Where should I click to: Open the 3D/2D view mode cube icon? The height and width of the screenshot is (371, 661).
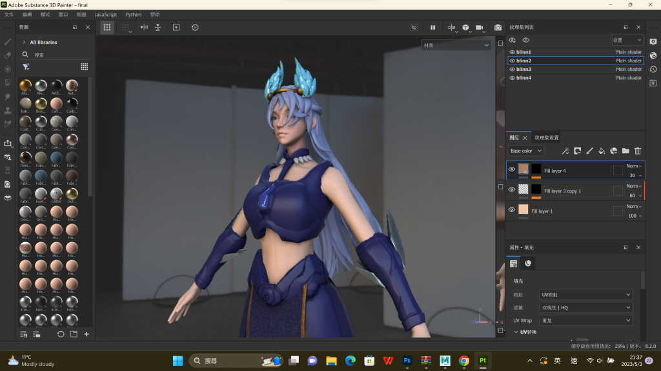(465, 27)
